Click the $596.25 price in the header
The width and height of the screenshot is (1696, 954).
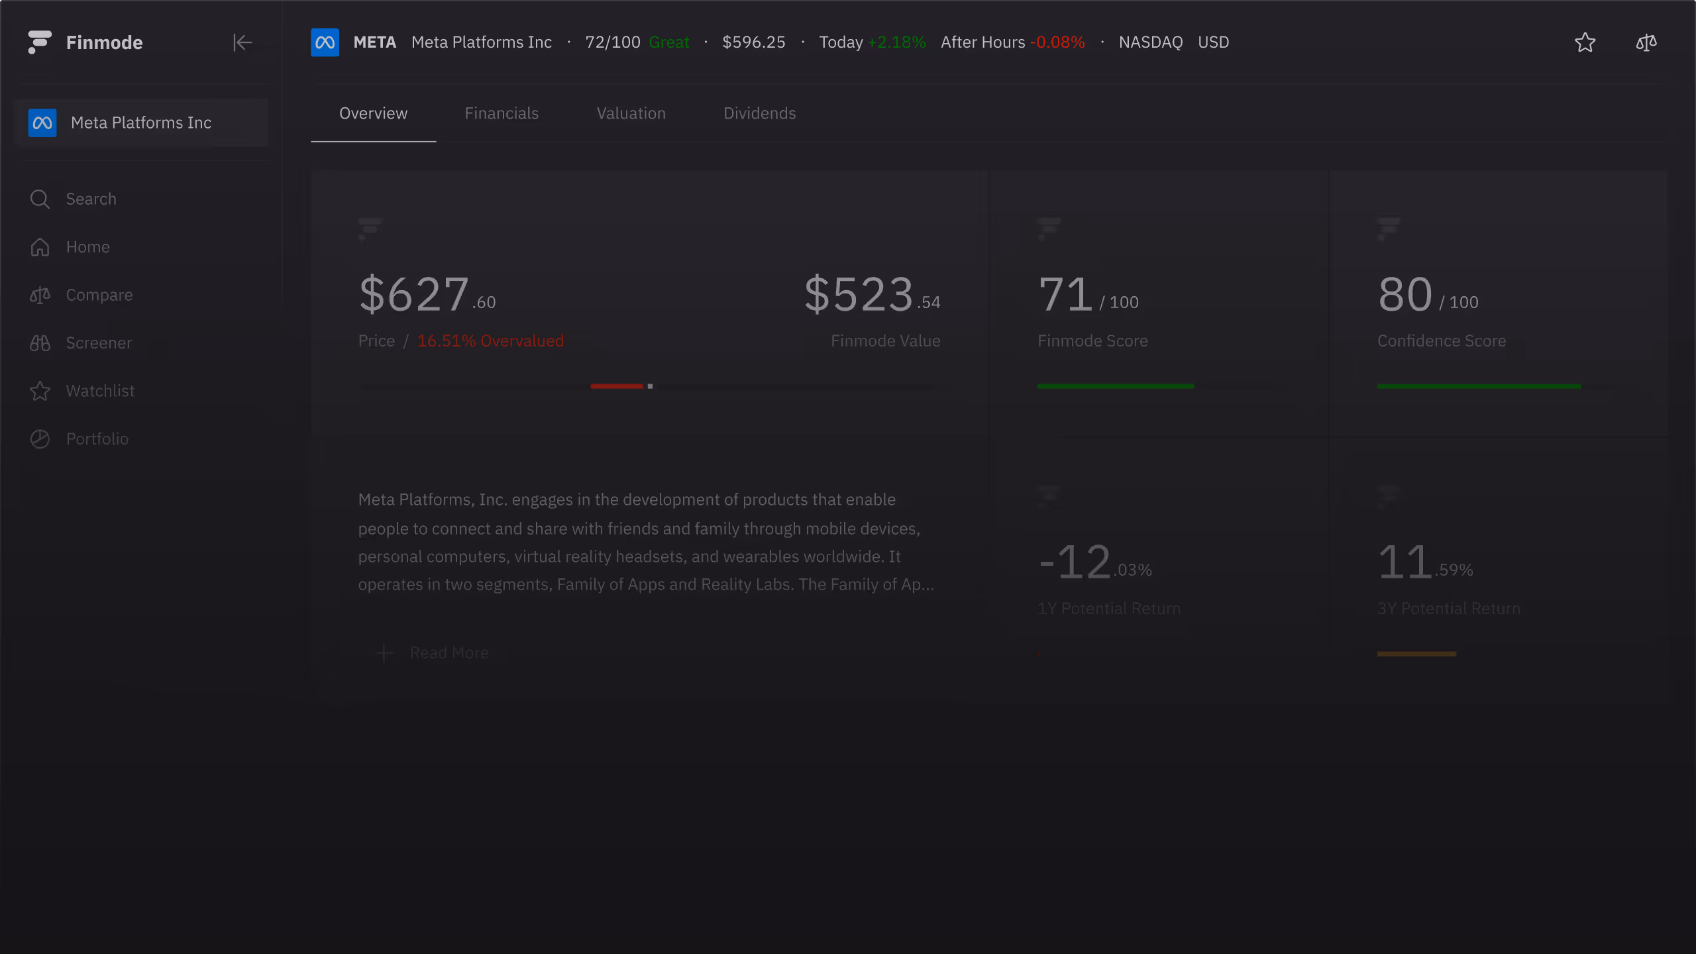coord(753,42)
